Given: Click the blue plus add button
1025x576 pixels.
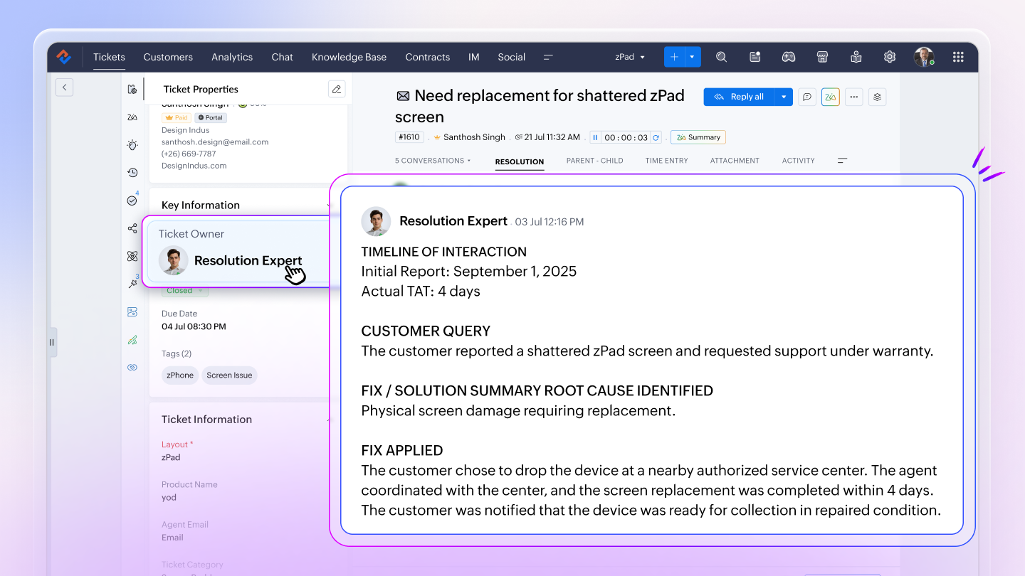Looking at the screenshot, I should 675,57.
